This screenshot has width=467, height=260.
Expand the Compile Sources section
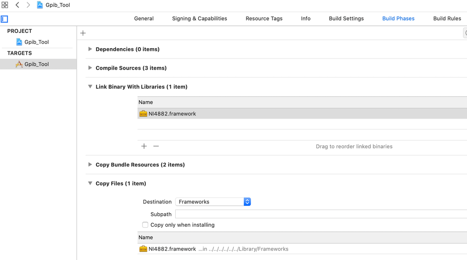click(90, 68)
